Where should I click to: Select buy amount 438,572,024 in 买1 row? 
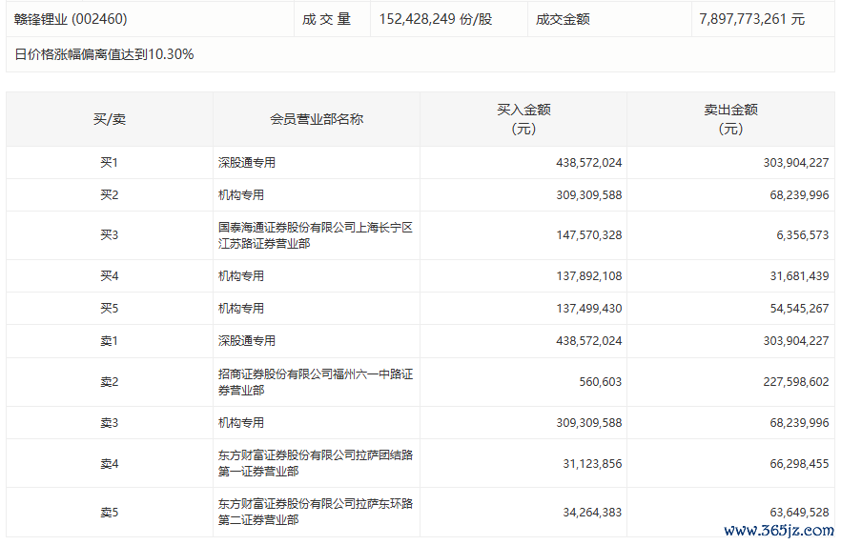pos(589,162)
